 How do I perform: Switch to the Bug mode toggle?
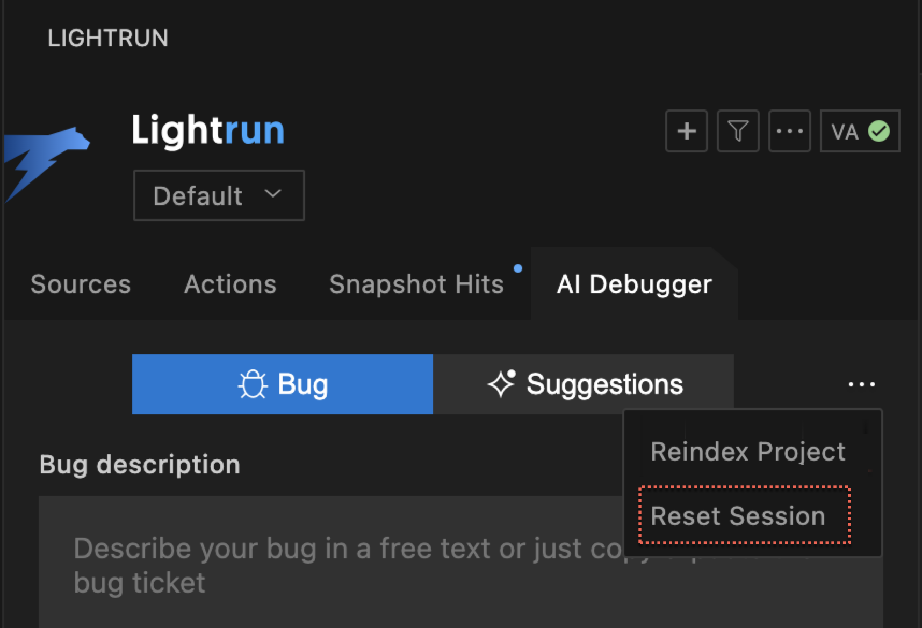283,384
